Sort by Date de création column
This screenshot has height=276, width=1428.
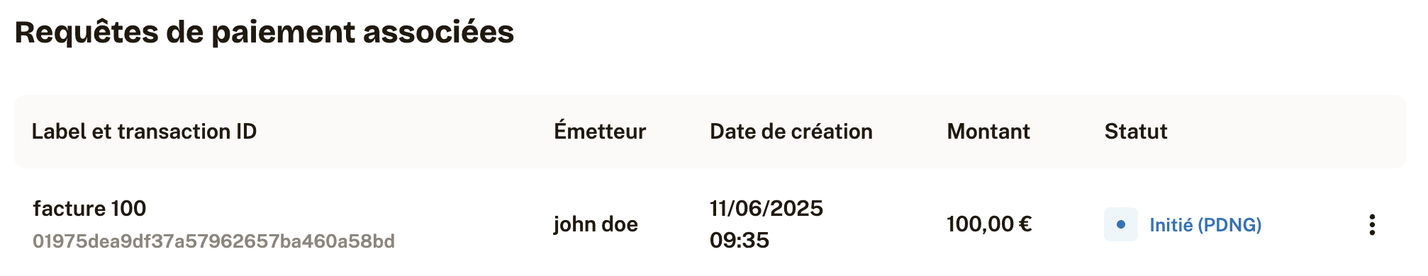click(x=791, y=131)
